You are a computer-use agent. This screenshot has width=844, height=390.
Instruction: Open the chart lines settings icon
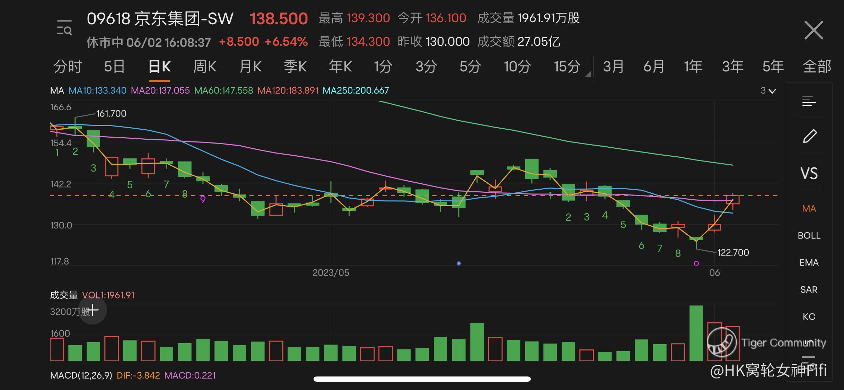[x=809, y=101]
